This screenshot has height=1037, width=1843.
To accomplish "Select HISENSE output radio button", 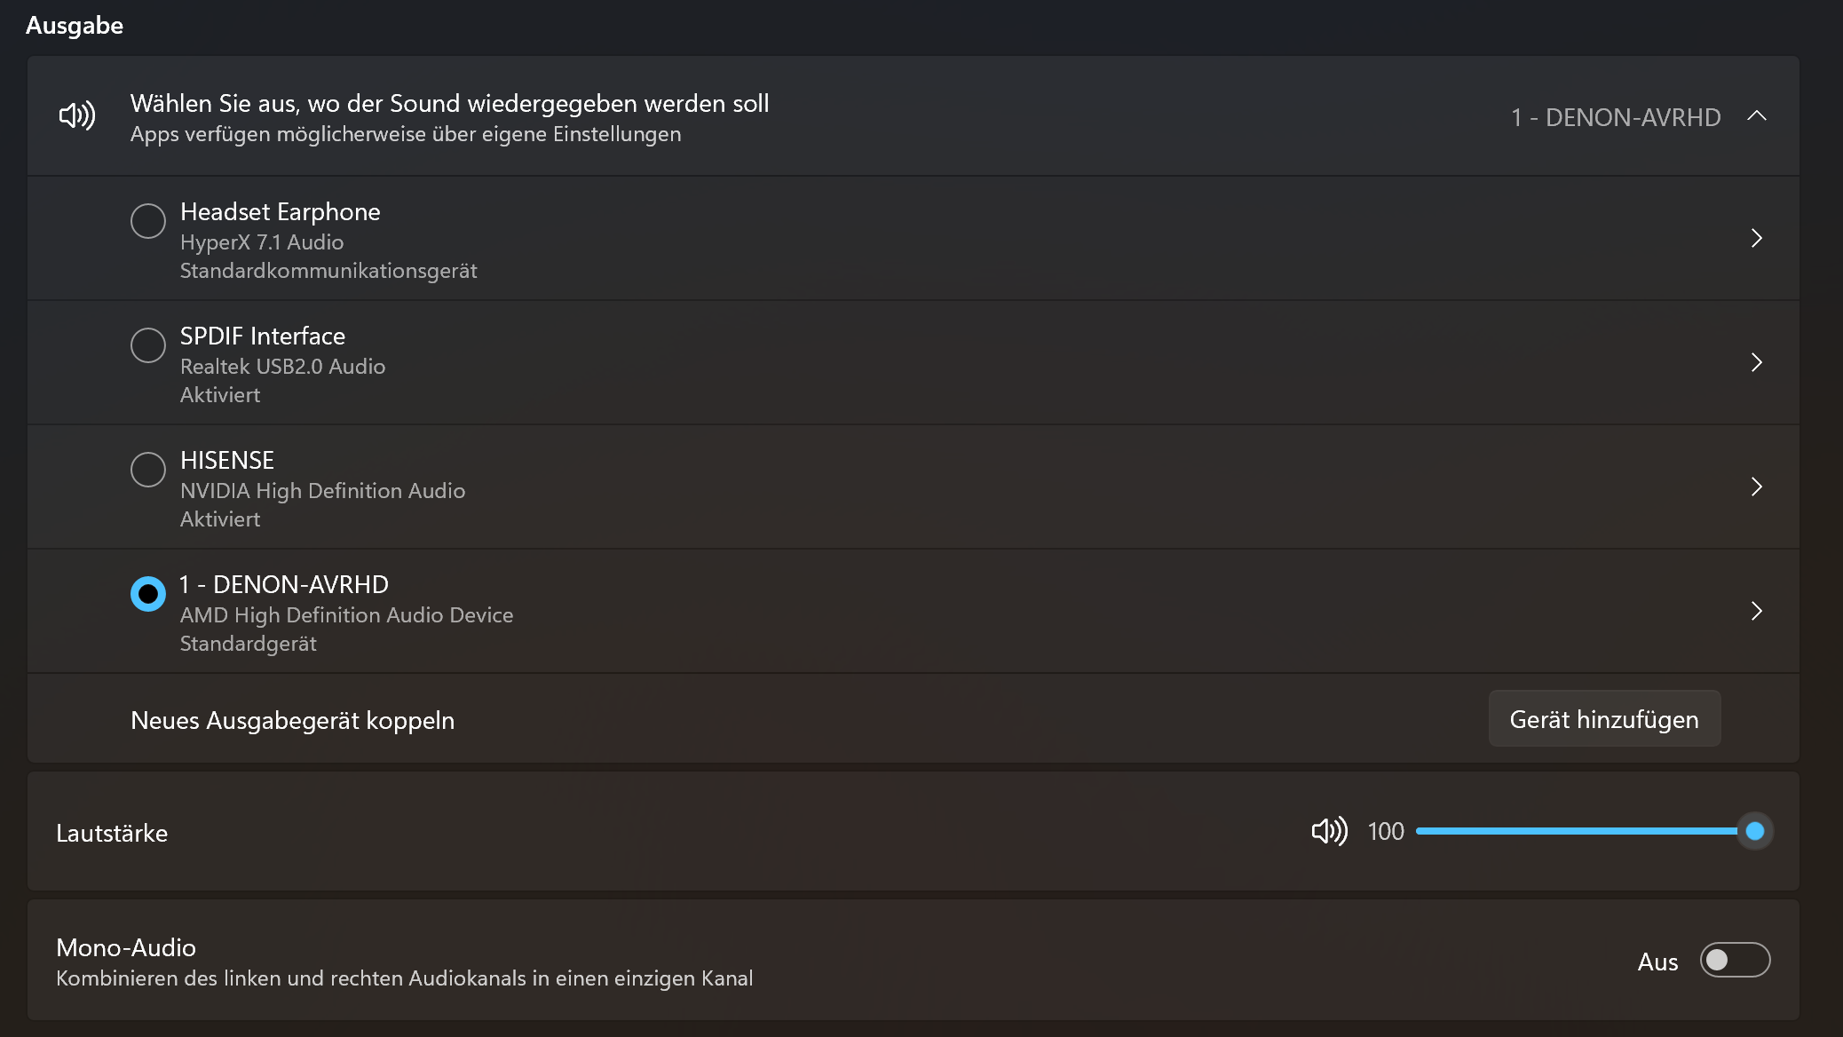I will [148, 470].
